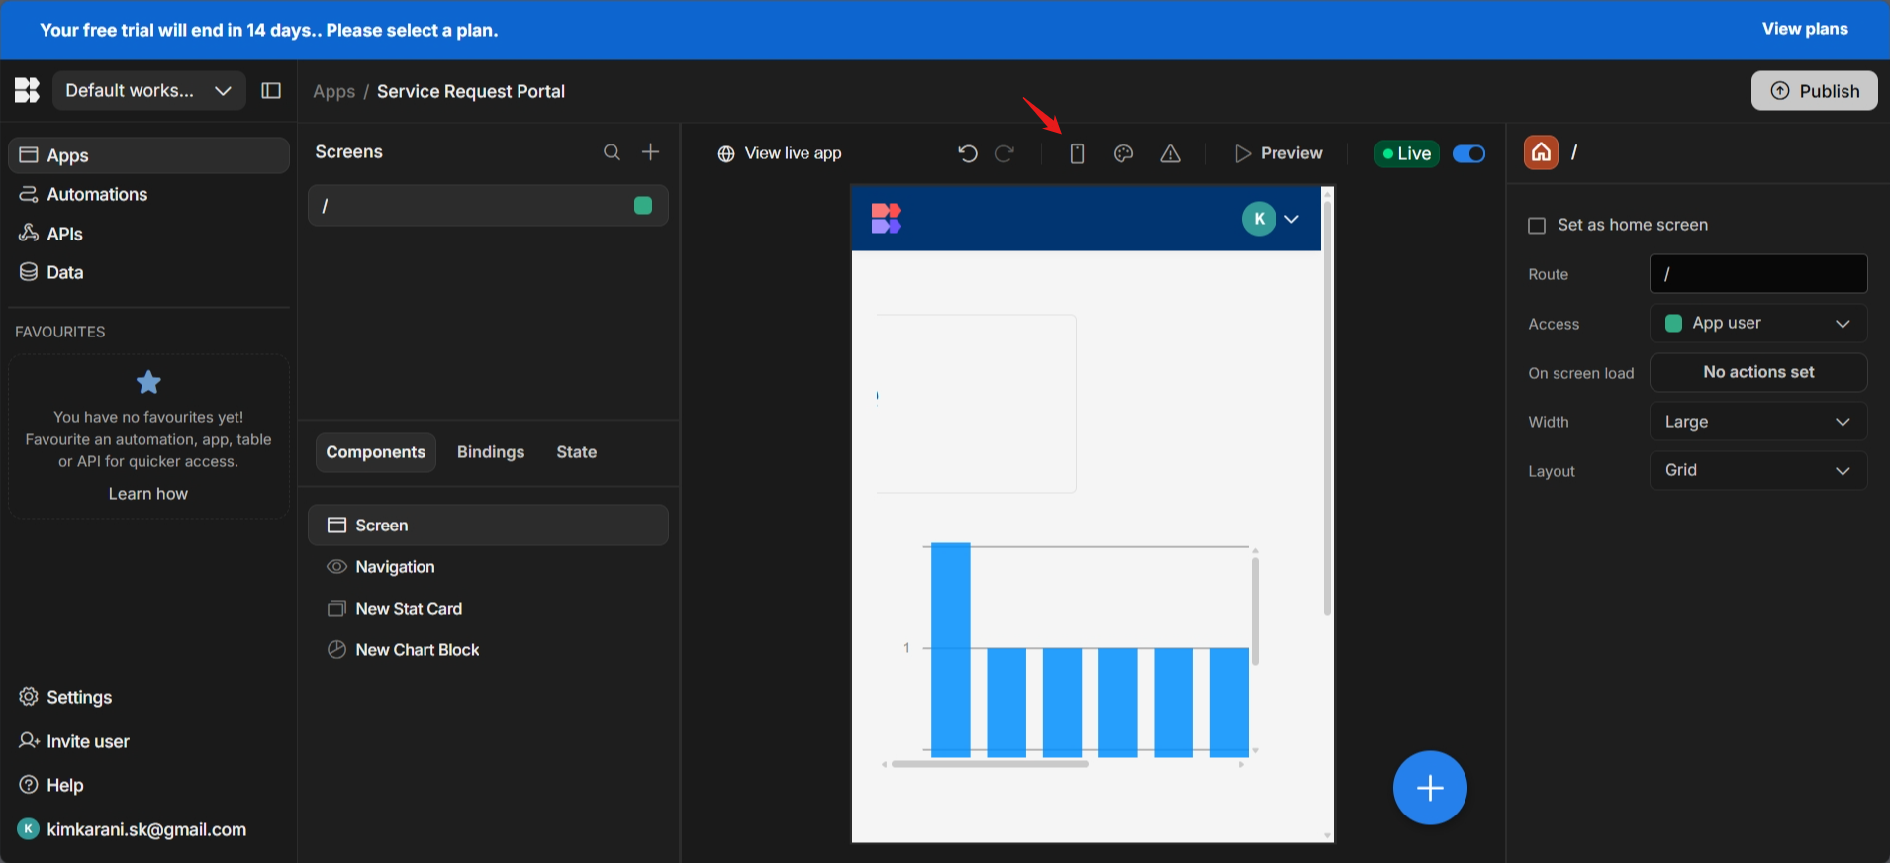This screenshot has height=863, width=1890.
Task: Click the Route input field
Action: pos(1758,274)
